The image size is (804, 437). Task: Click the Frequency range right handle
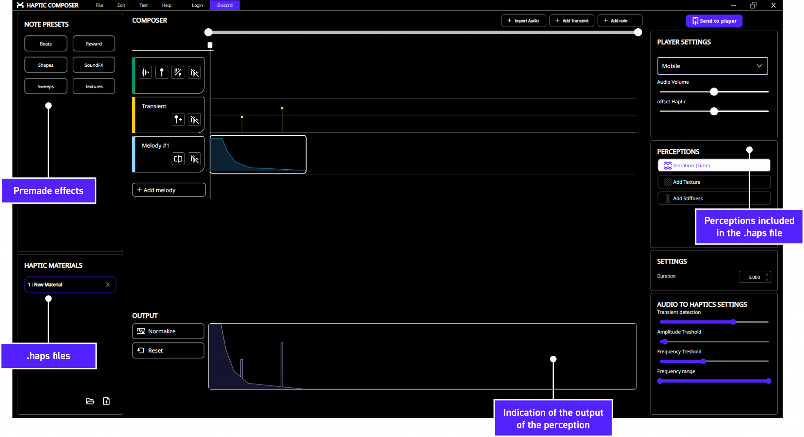click(769, 381)
